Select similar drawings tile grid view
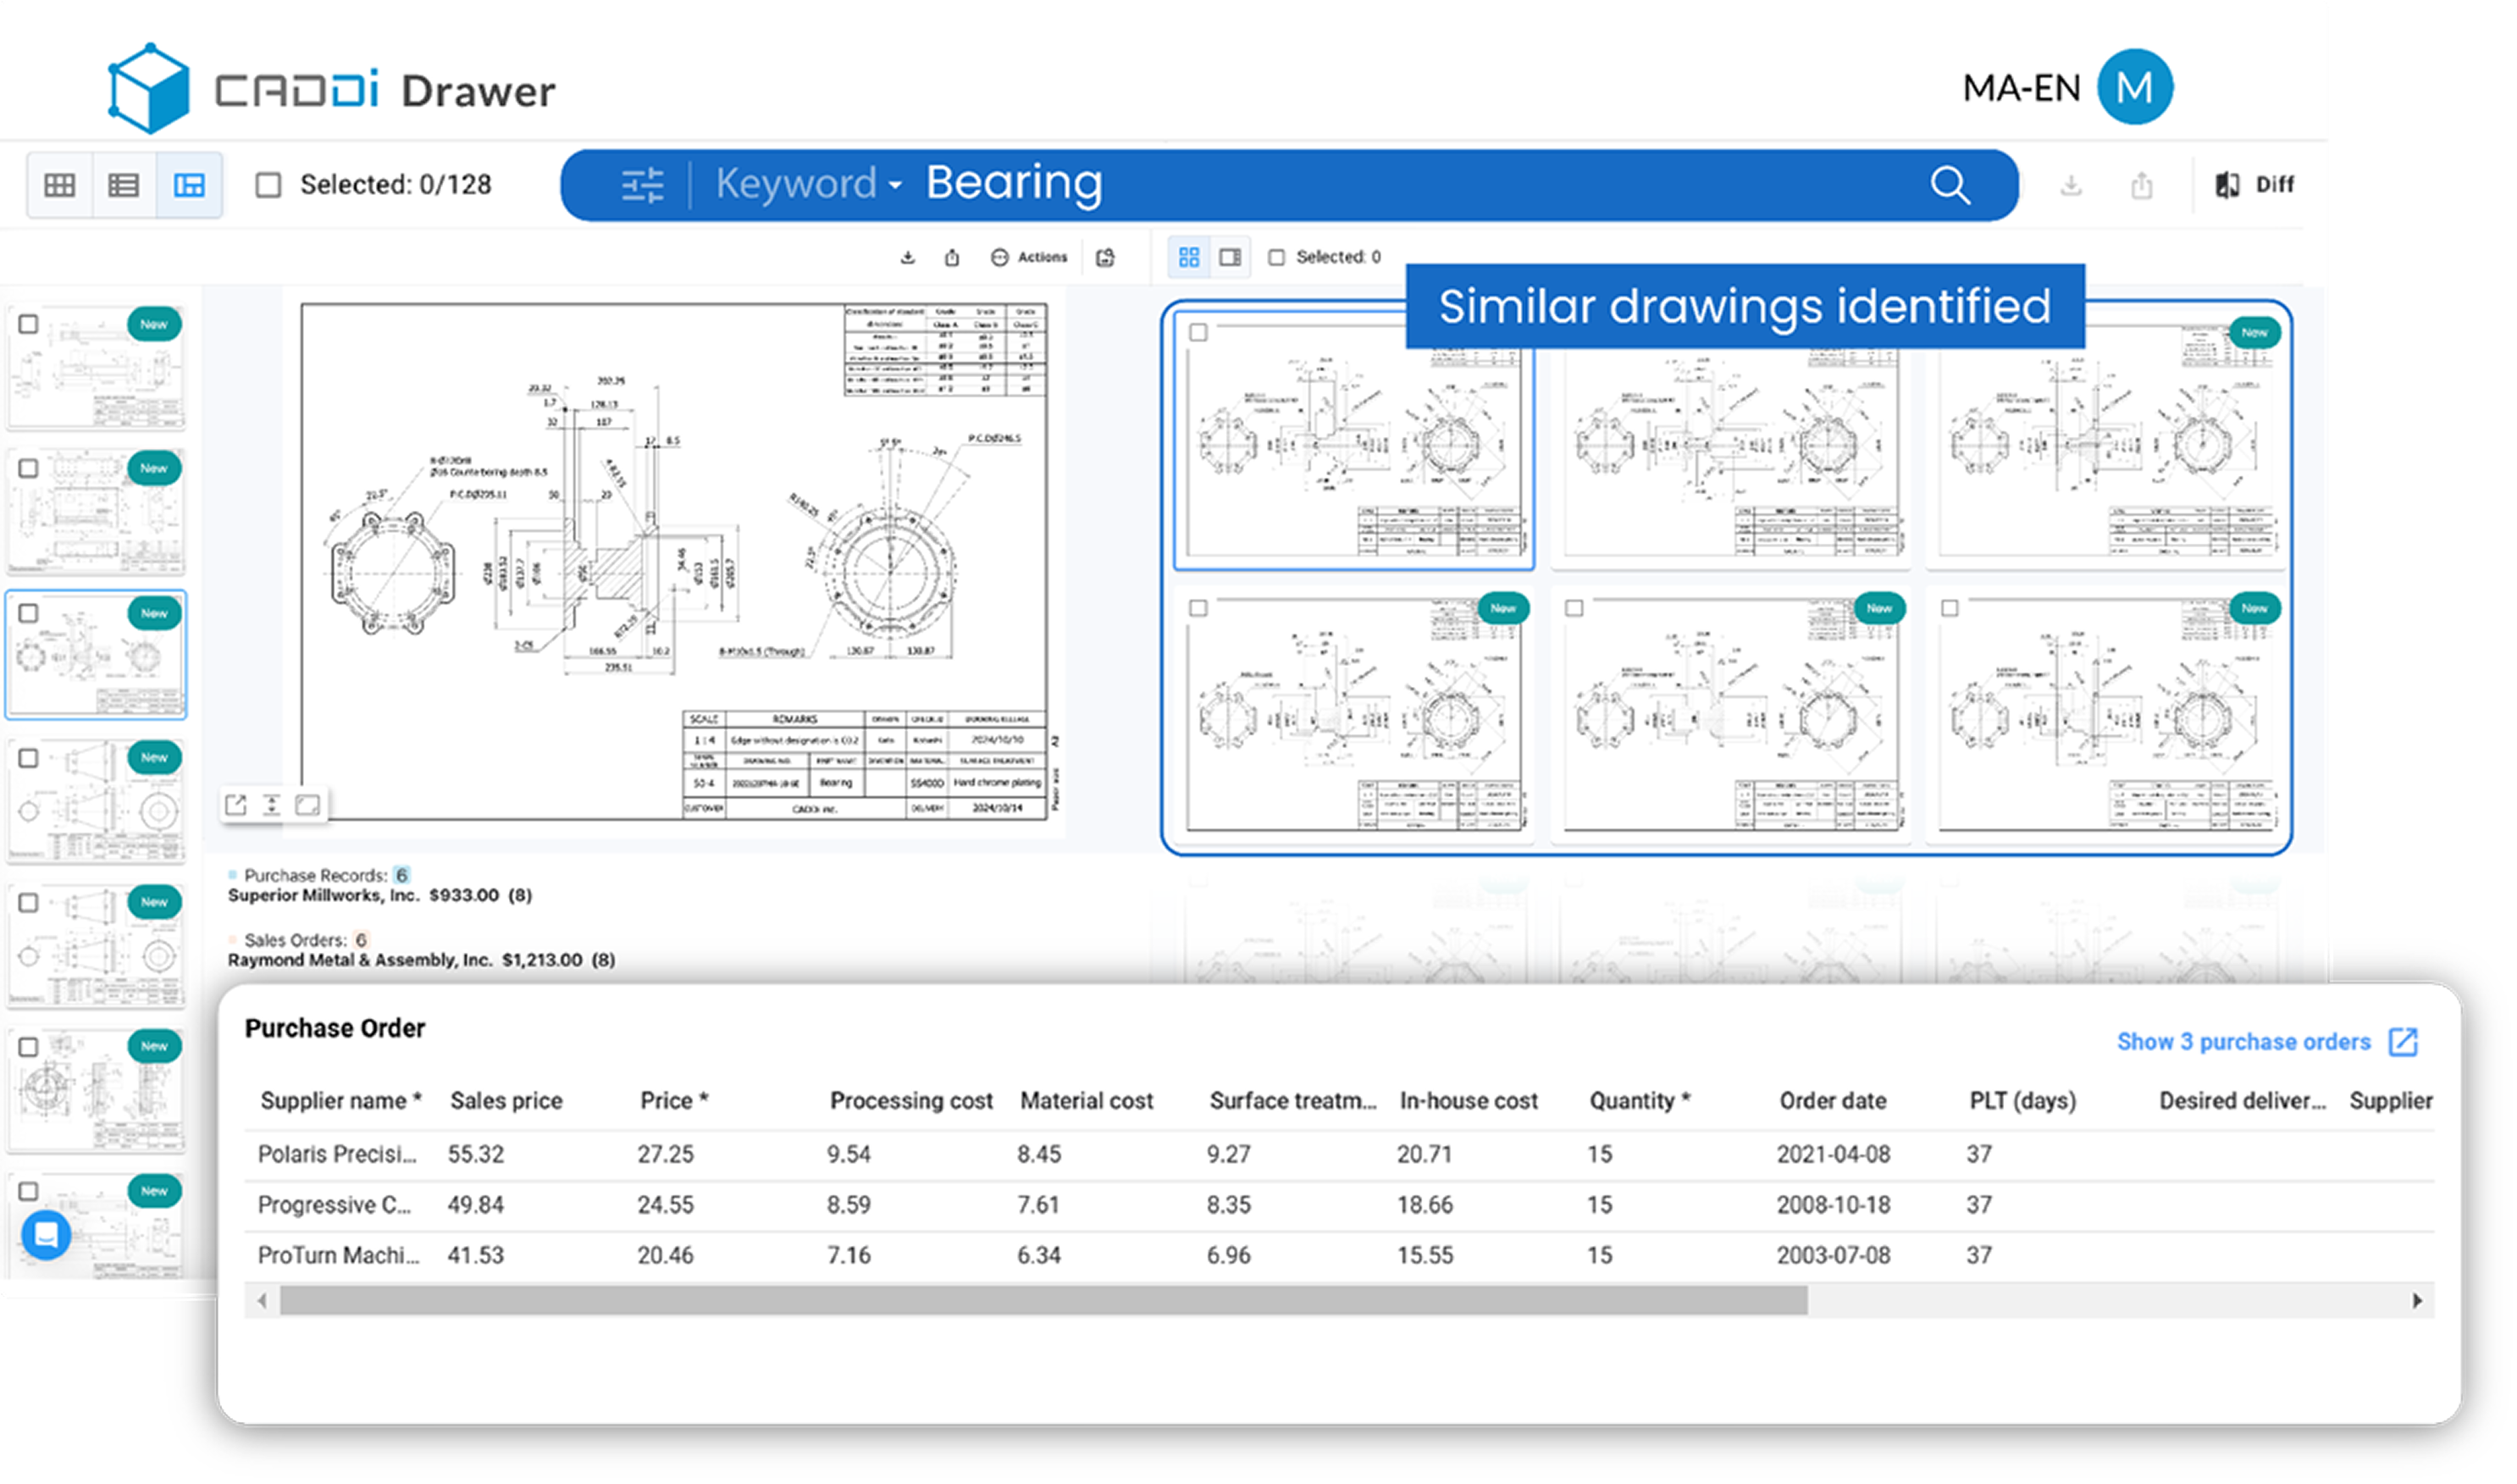 point(1188,257)
